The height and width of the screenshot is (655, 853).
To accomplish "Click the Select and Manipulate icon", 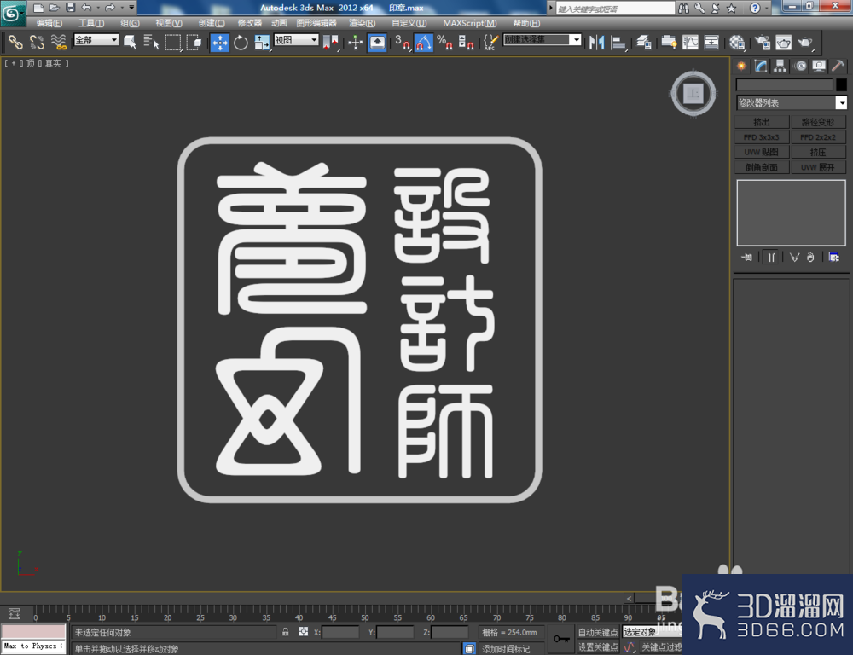I will coord(355,42).
